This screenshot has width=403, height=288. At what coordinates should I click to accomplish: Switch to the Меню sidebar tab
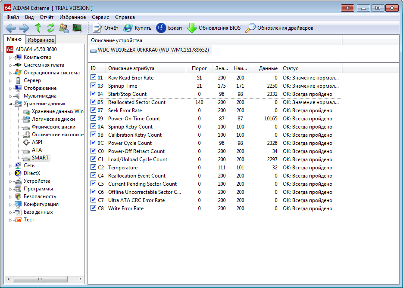tap(14, 39)
